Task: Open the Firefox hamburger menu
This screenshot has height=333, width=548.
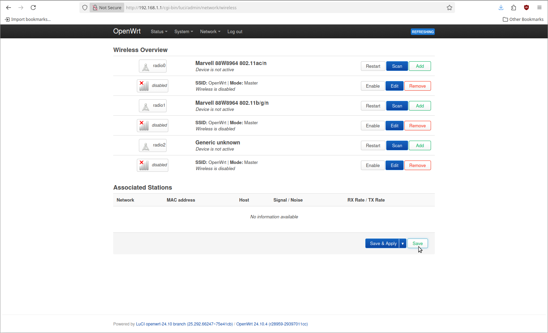Action: tap(539, 8)
